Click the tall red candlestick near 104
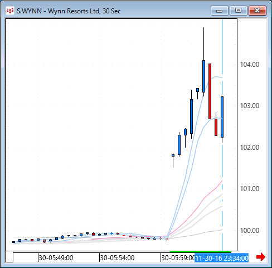Image resolution: width=272 pixels, height=268 pixels. tap(210, 91)
